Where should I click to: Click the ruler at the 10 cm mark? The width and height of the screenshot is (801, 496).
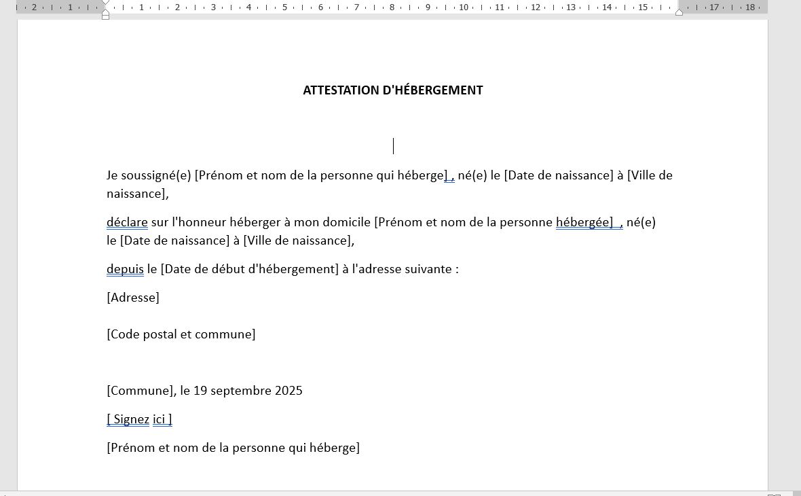click(x=464, y=7)
